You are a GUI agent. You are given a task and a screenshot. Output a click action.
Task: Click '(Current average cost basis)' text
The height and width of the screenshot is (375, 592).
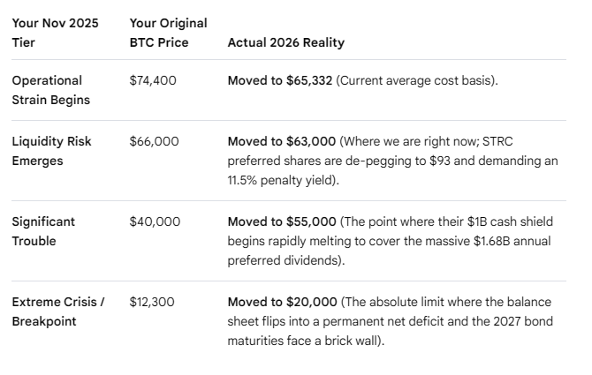417,80
